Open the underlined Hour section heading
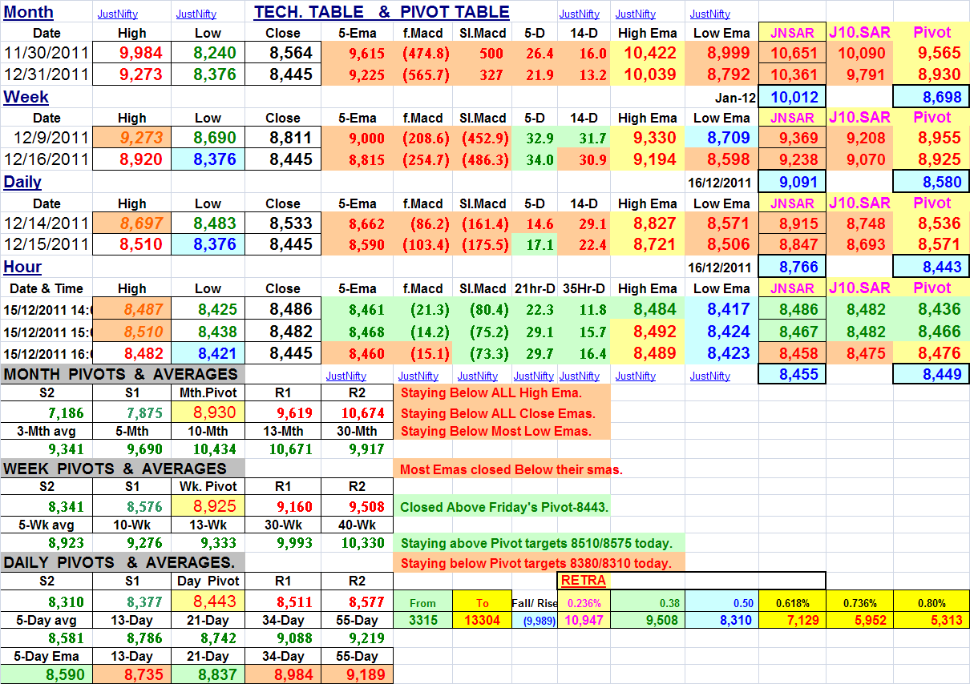970x684 pixels. click(x=22, y=267)
